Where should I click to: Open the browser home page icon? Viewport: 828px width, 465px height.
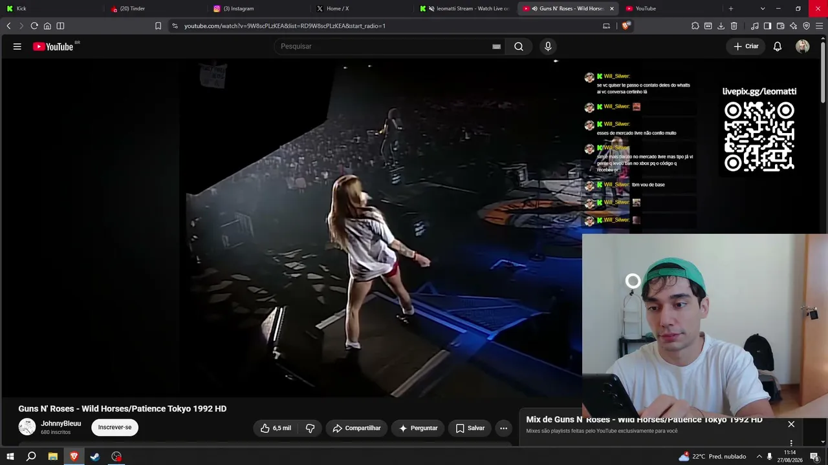click(x=47, y=26)
